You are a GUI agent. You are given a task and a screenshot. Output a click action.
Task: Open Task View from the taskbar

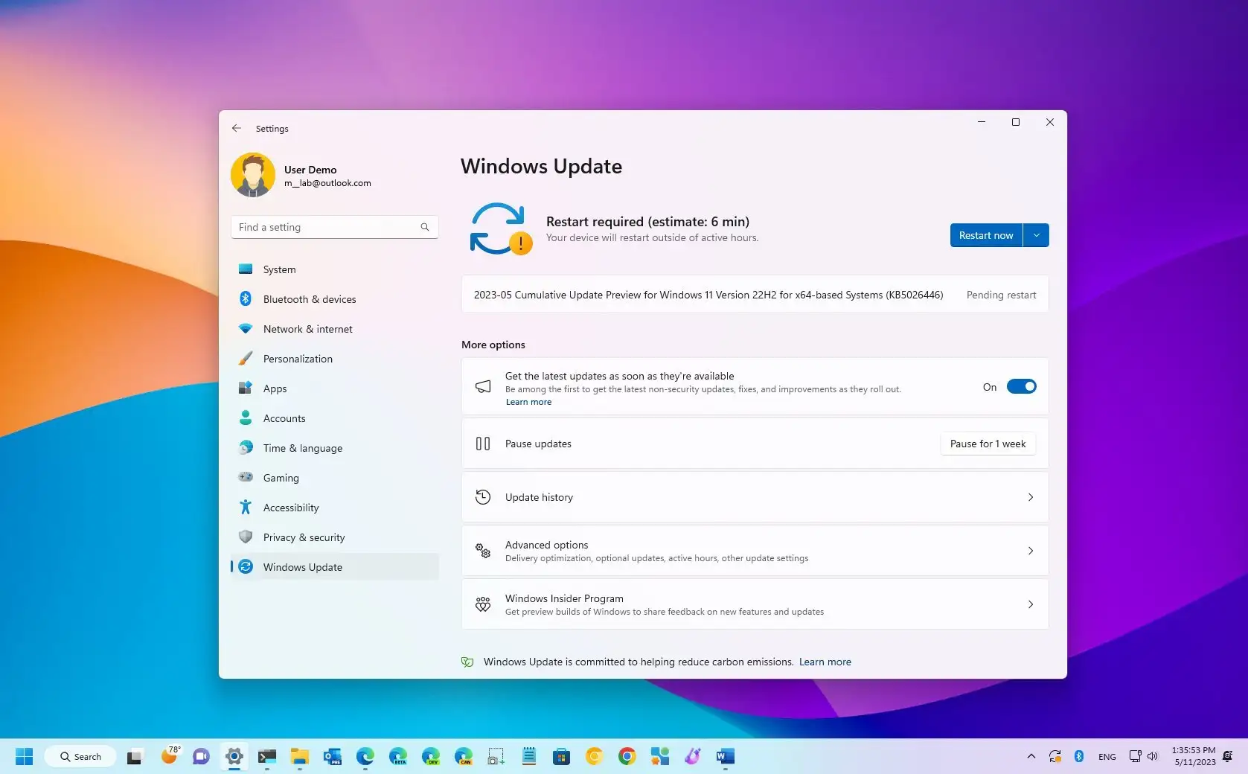point(135,757)
